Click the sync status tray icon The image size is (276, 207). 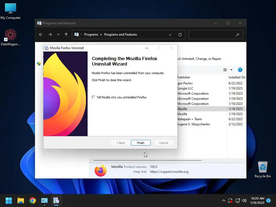point(230,201)
